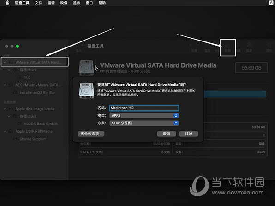Click volume icon beside Install macOS Big Sur
The height and width of the screenshot is (206, 275).
[x=15, y=93]
